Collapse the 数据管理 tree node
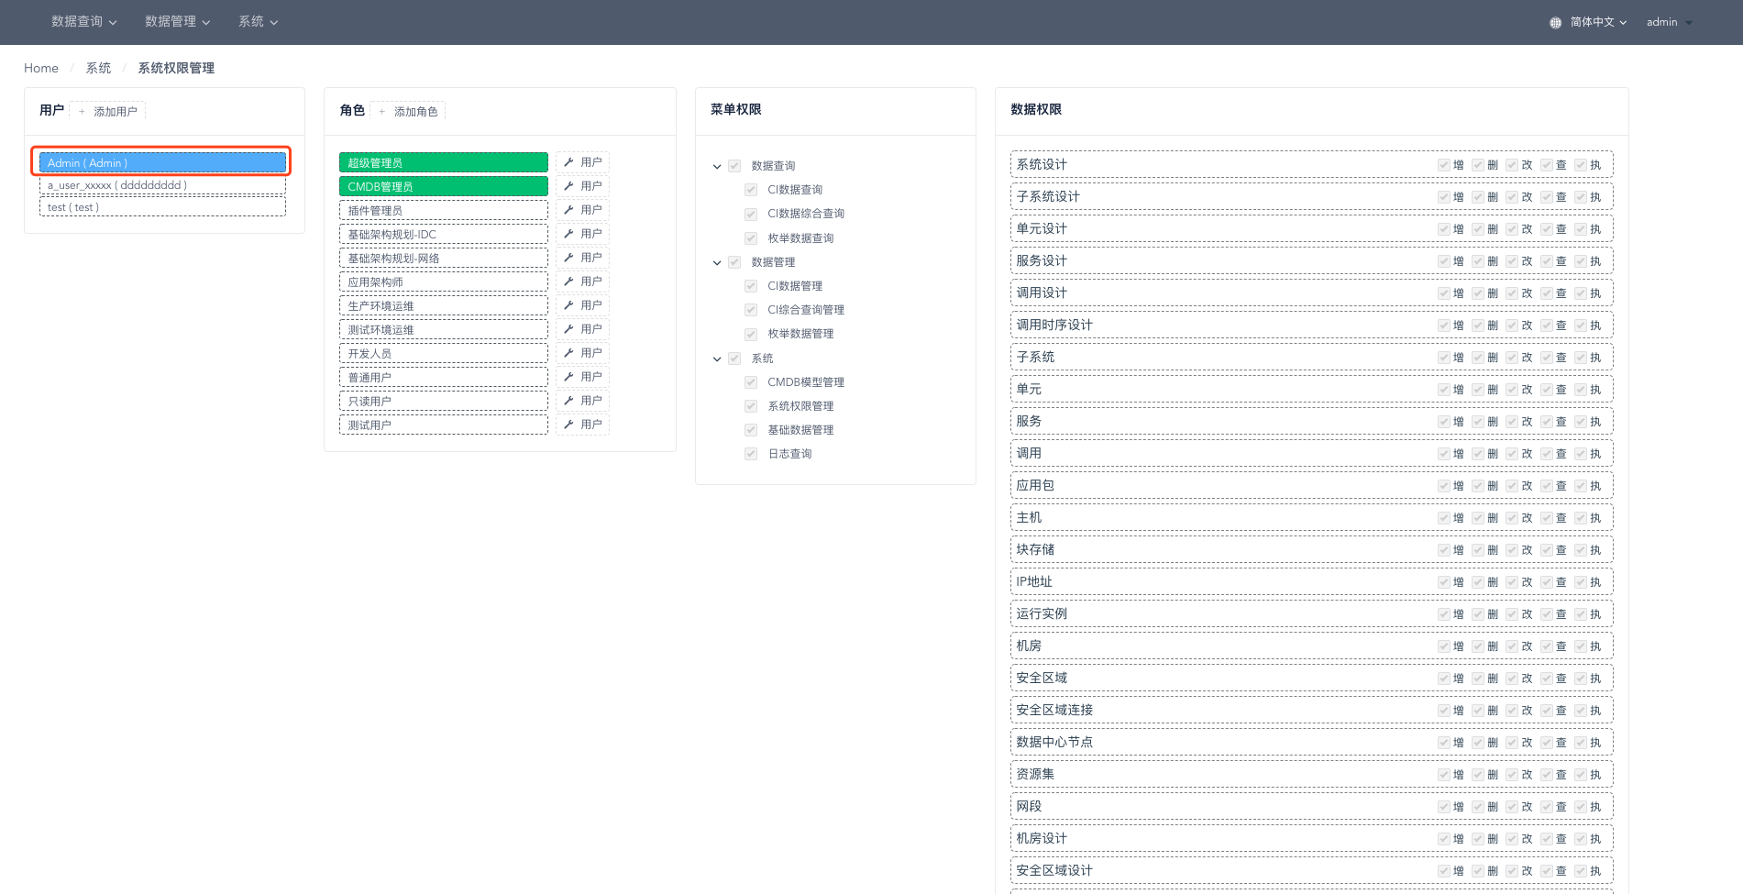Viewport: 1743px width, 894px height. [x=717, y=263]
